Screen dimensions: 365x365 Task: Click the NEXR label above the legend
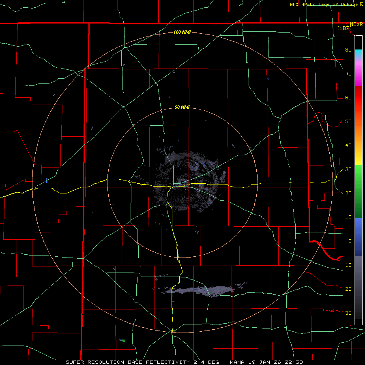(356, 24)
